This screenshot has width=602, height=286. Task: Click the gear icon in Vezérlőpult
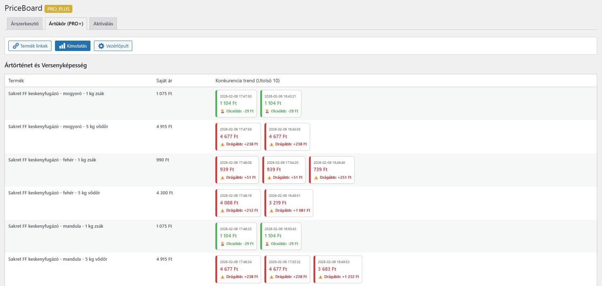[101, 46]
